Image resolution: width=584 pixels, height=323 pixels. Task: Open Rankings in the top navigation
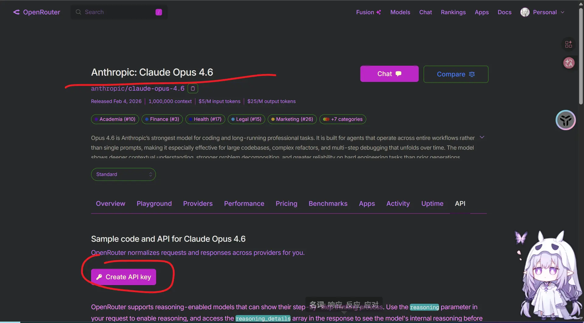point(453,12)
